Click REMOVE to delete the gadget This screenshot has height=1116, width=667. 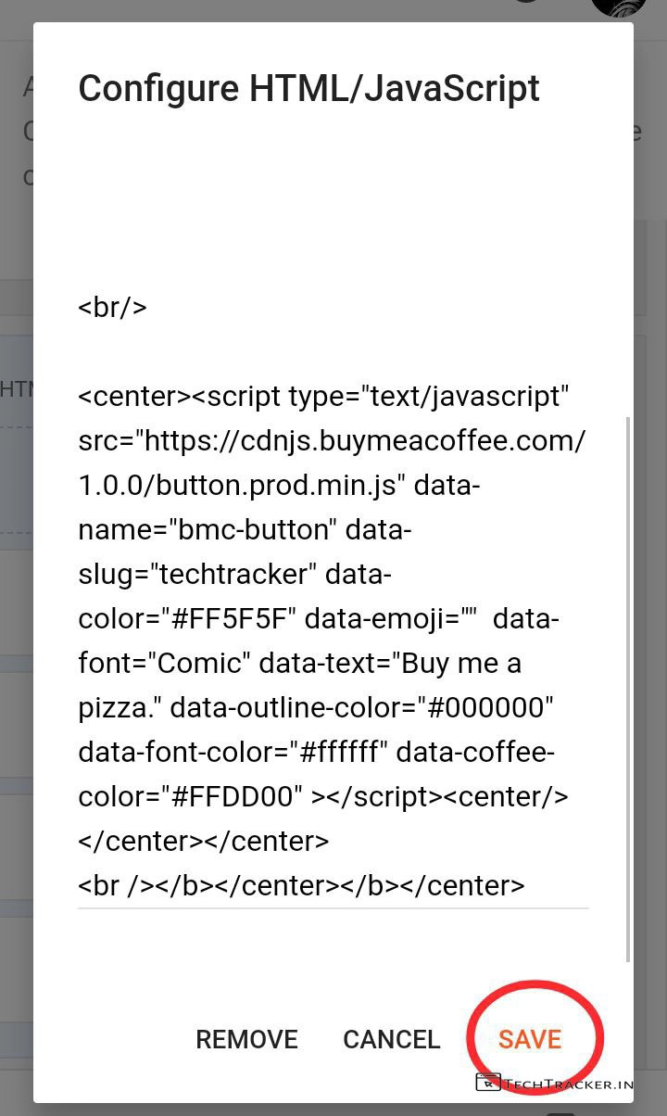click(x=246, y=1039)
